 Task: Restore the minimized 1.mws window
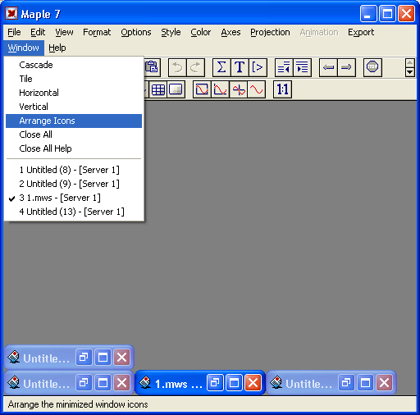click(x=215, y=383)
